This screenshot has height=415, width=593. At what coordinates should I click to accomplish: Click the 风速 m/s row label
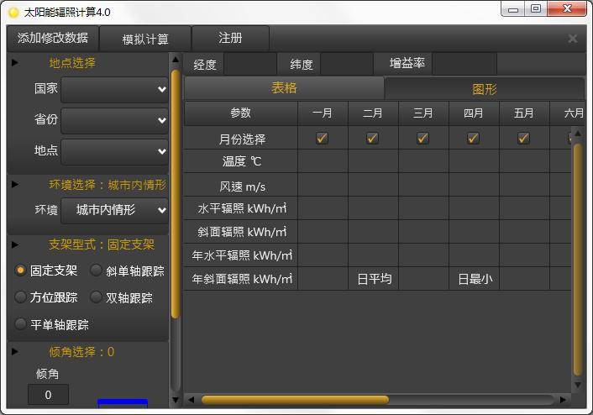click(241, 186)
